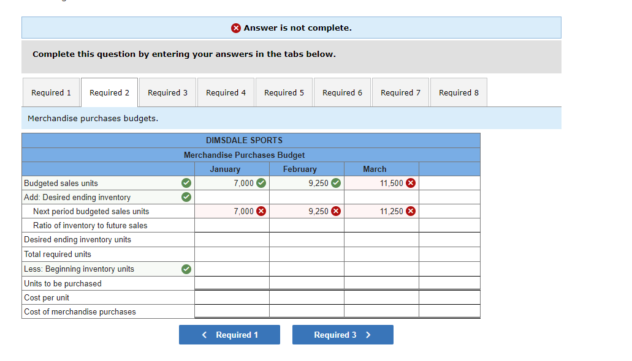Viewport: 632px width, 361px height.
Task: Click the Units to be purchased label
Action: click(x=63, y=284)
